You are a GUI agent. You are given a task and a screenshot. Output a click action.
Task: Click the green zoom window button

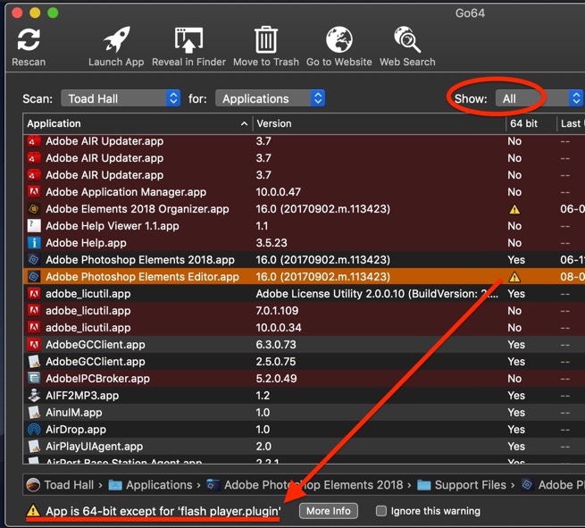pyautogui.click(x=53, y=13)
